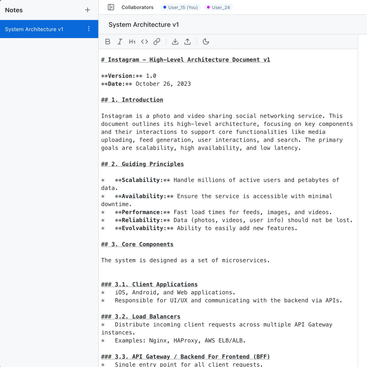Click the Notes sidebar header
Image resolution: width=367 pixels, height=367 pixels.
point(14,10)
